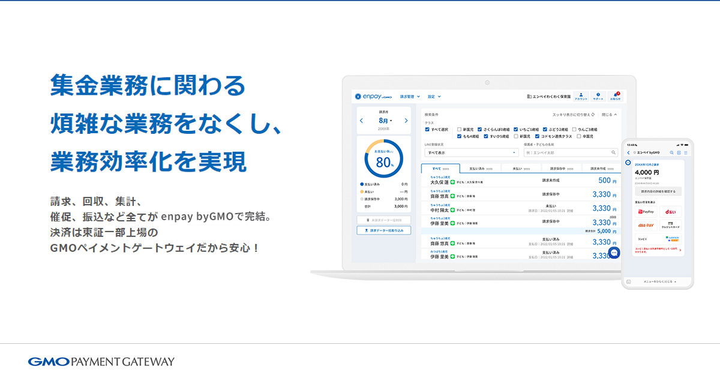
Task: Switch to the 未払い tab
Action: click(x=521, y=169)
